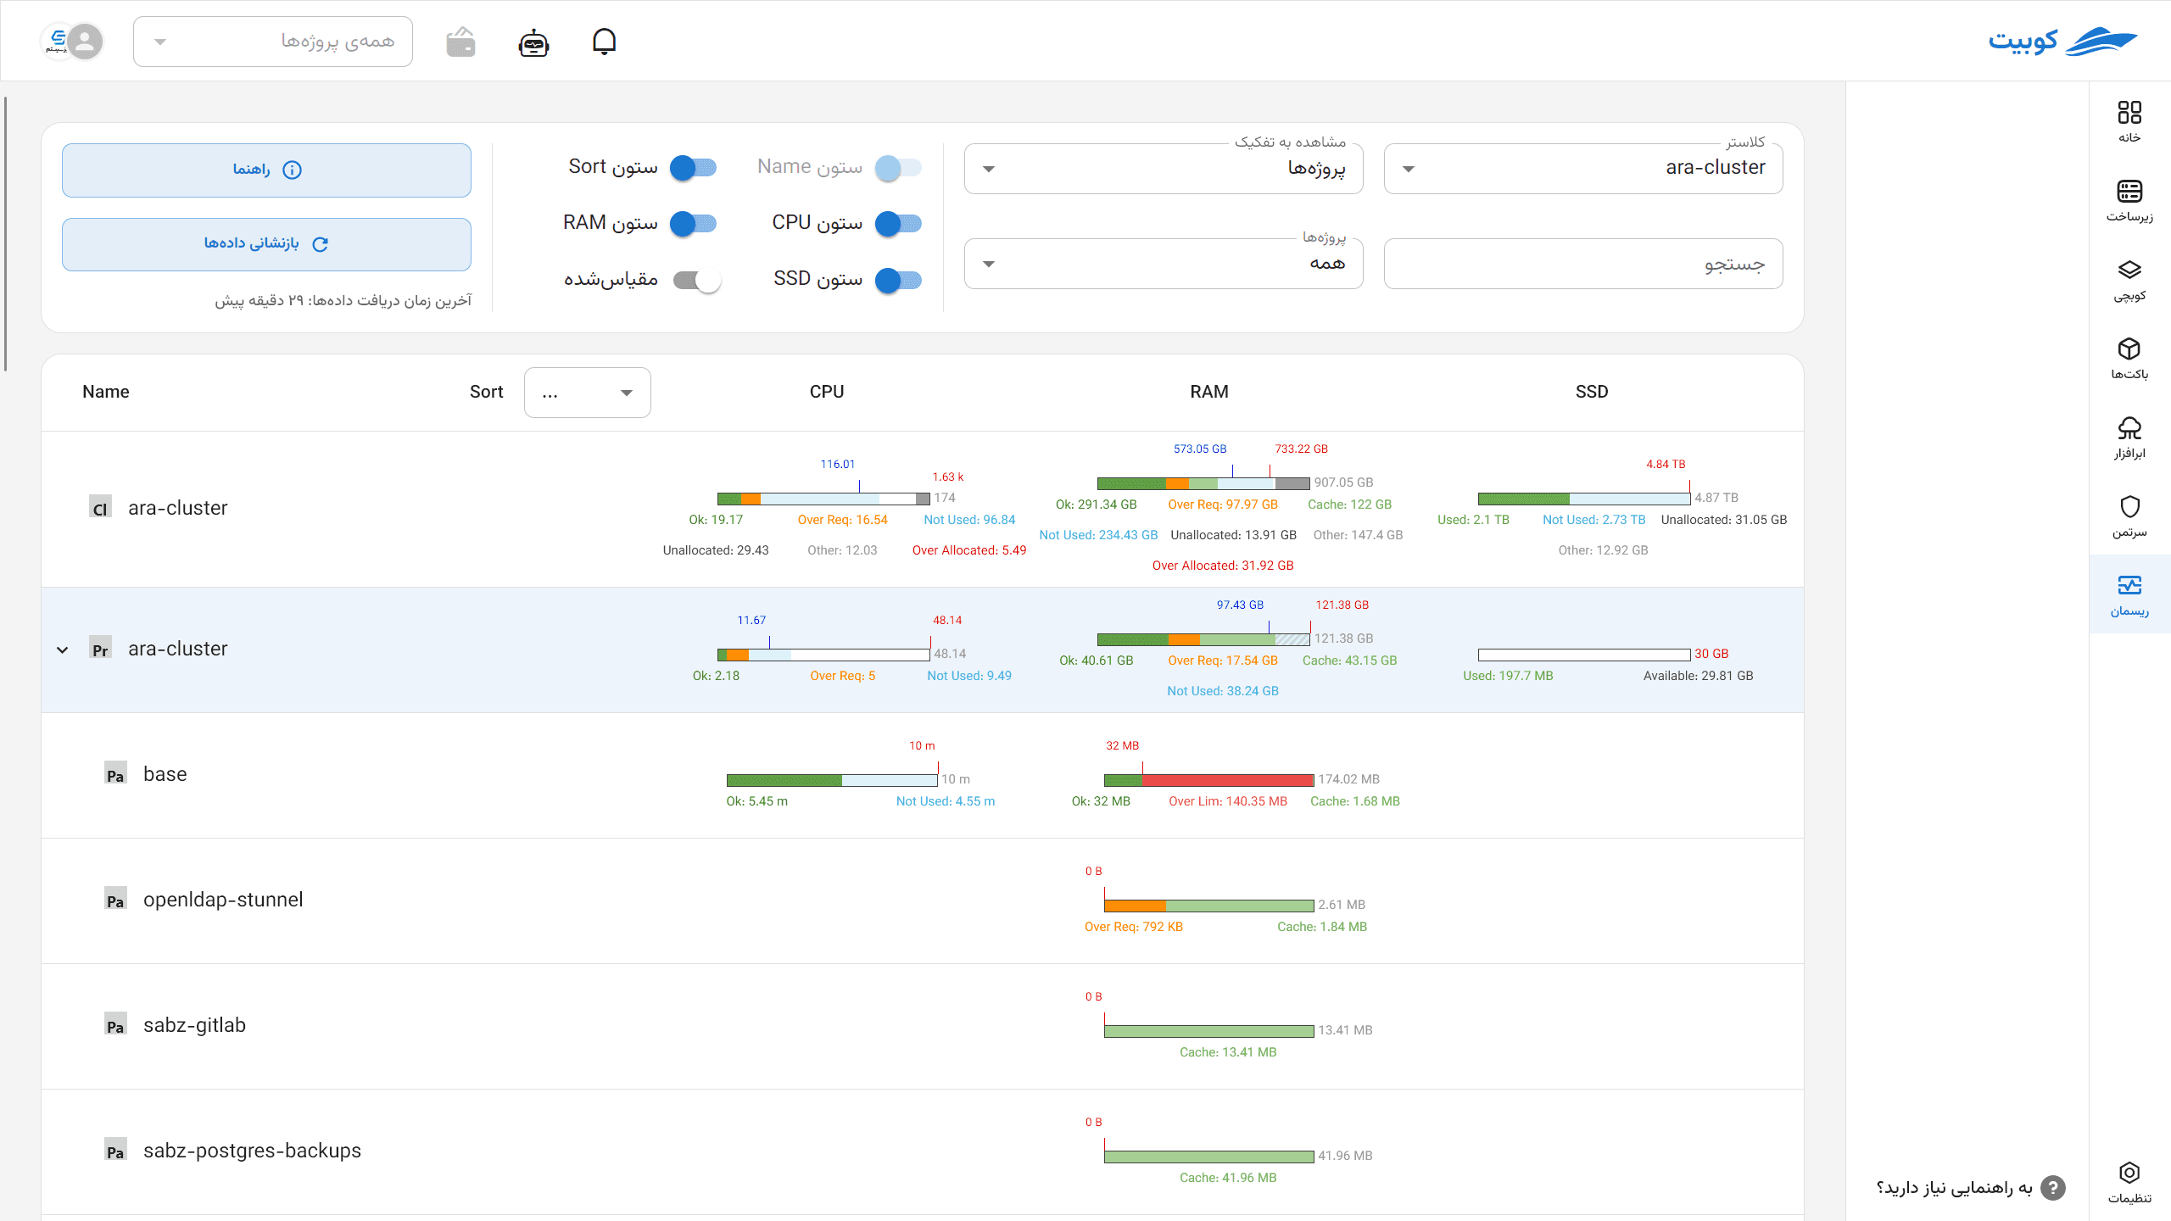
Task: Toggle the ستون Sort switch
Action: pyautogui.click(x=693, y=168)
